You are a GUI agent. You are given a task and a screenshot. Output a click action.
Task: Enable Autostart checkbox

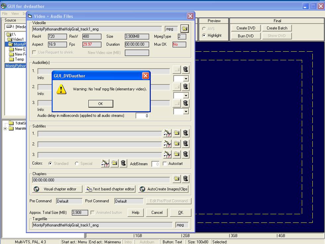165,164
